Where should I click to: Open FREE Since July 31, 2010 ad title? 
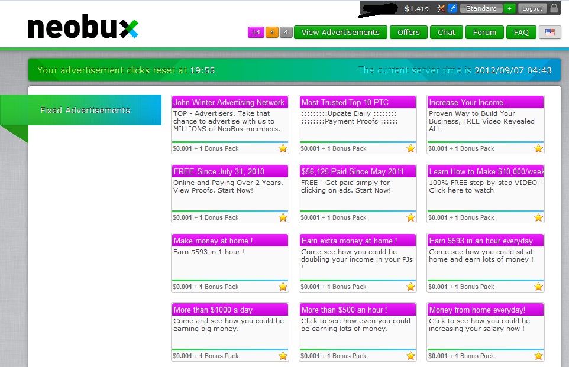click(x=219, y=171)
